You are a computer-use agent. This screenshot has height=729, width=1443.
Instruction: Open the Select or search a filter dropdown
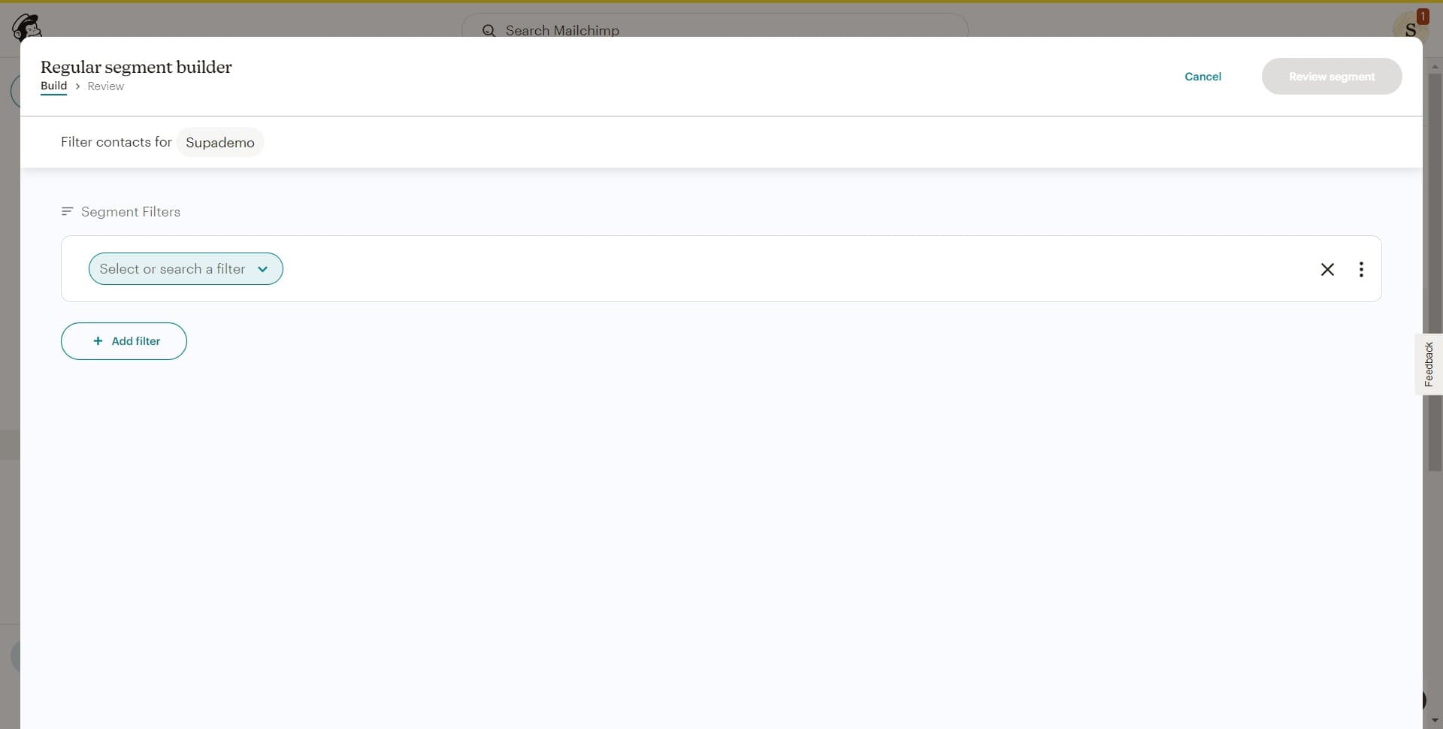click(173, 269)
